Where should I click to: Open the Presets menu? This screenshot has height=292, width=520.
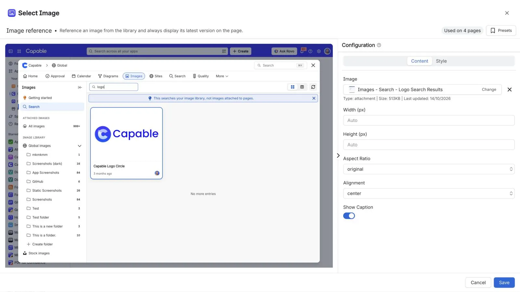click(501, 30)
